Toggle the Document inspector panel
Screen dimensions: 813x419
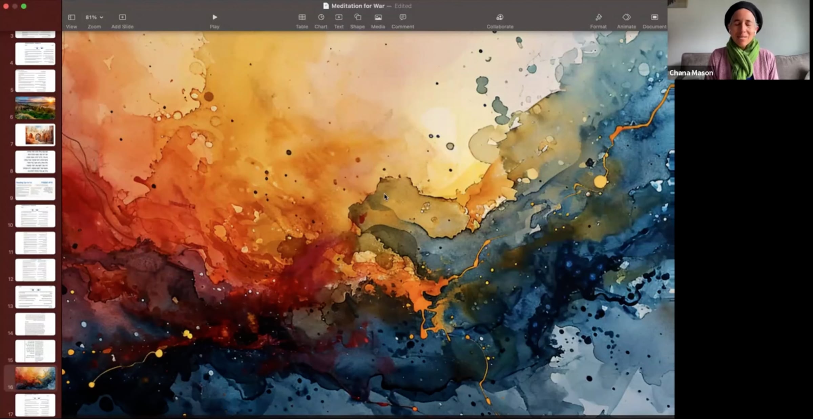[654, 17]
